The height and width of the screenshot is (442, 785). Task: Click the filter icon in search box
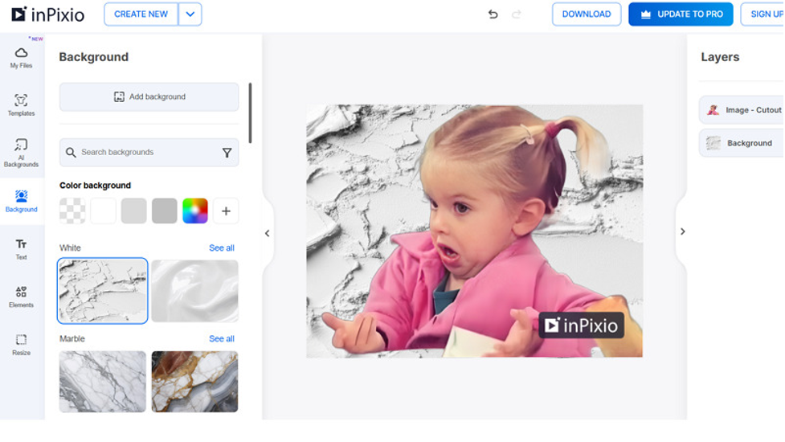tap(227, 153)
